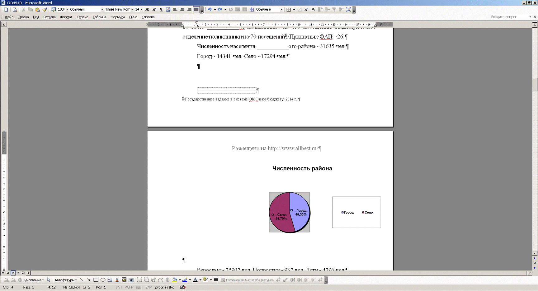Open the Вставка menu
Image resolution: width=538 pixels, height=291 pixels.
point(50,17)
